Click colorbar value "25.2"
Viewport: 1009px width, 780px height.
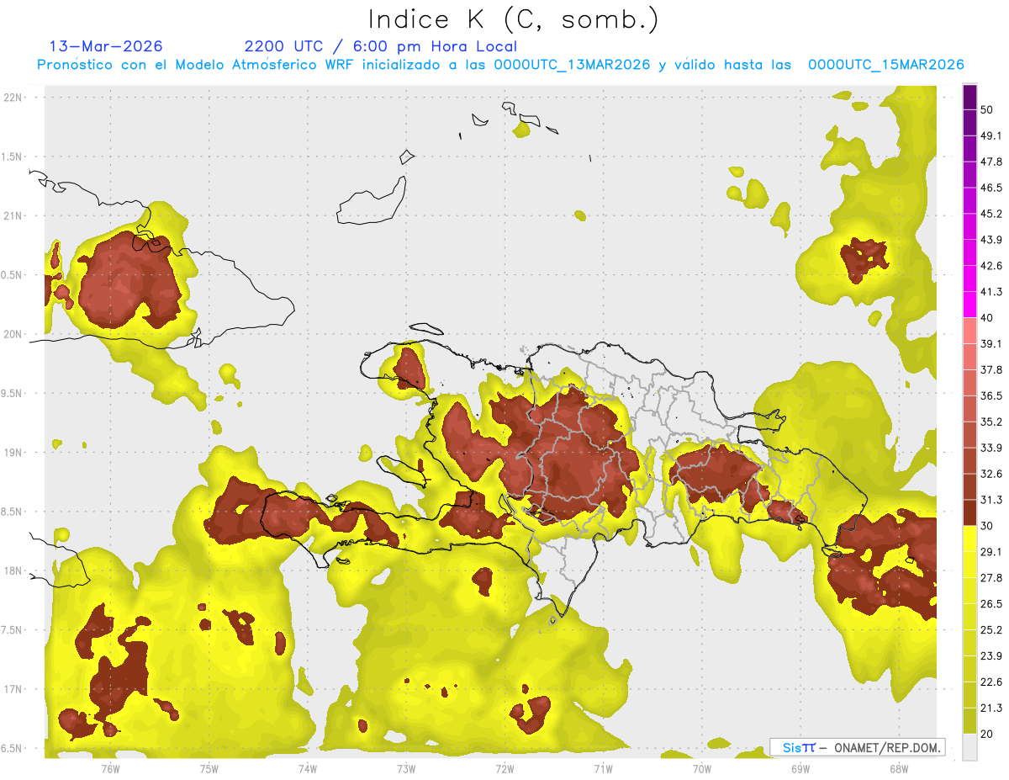pos(991,630)
